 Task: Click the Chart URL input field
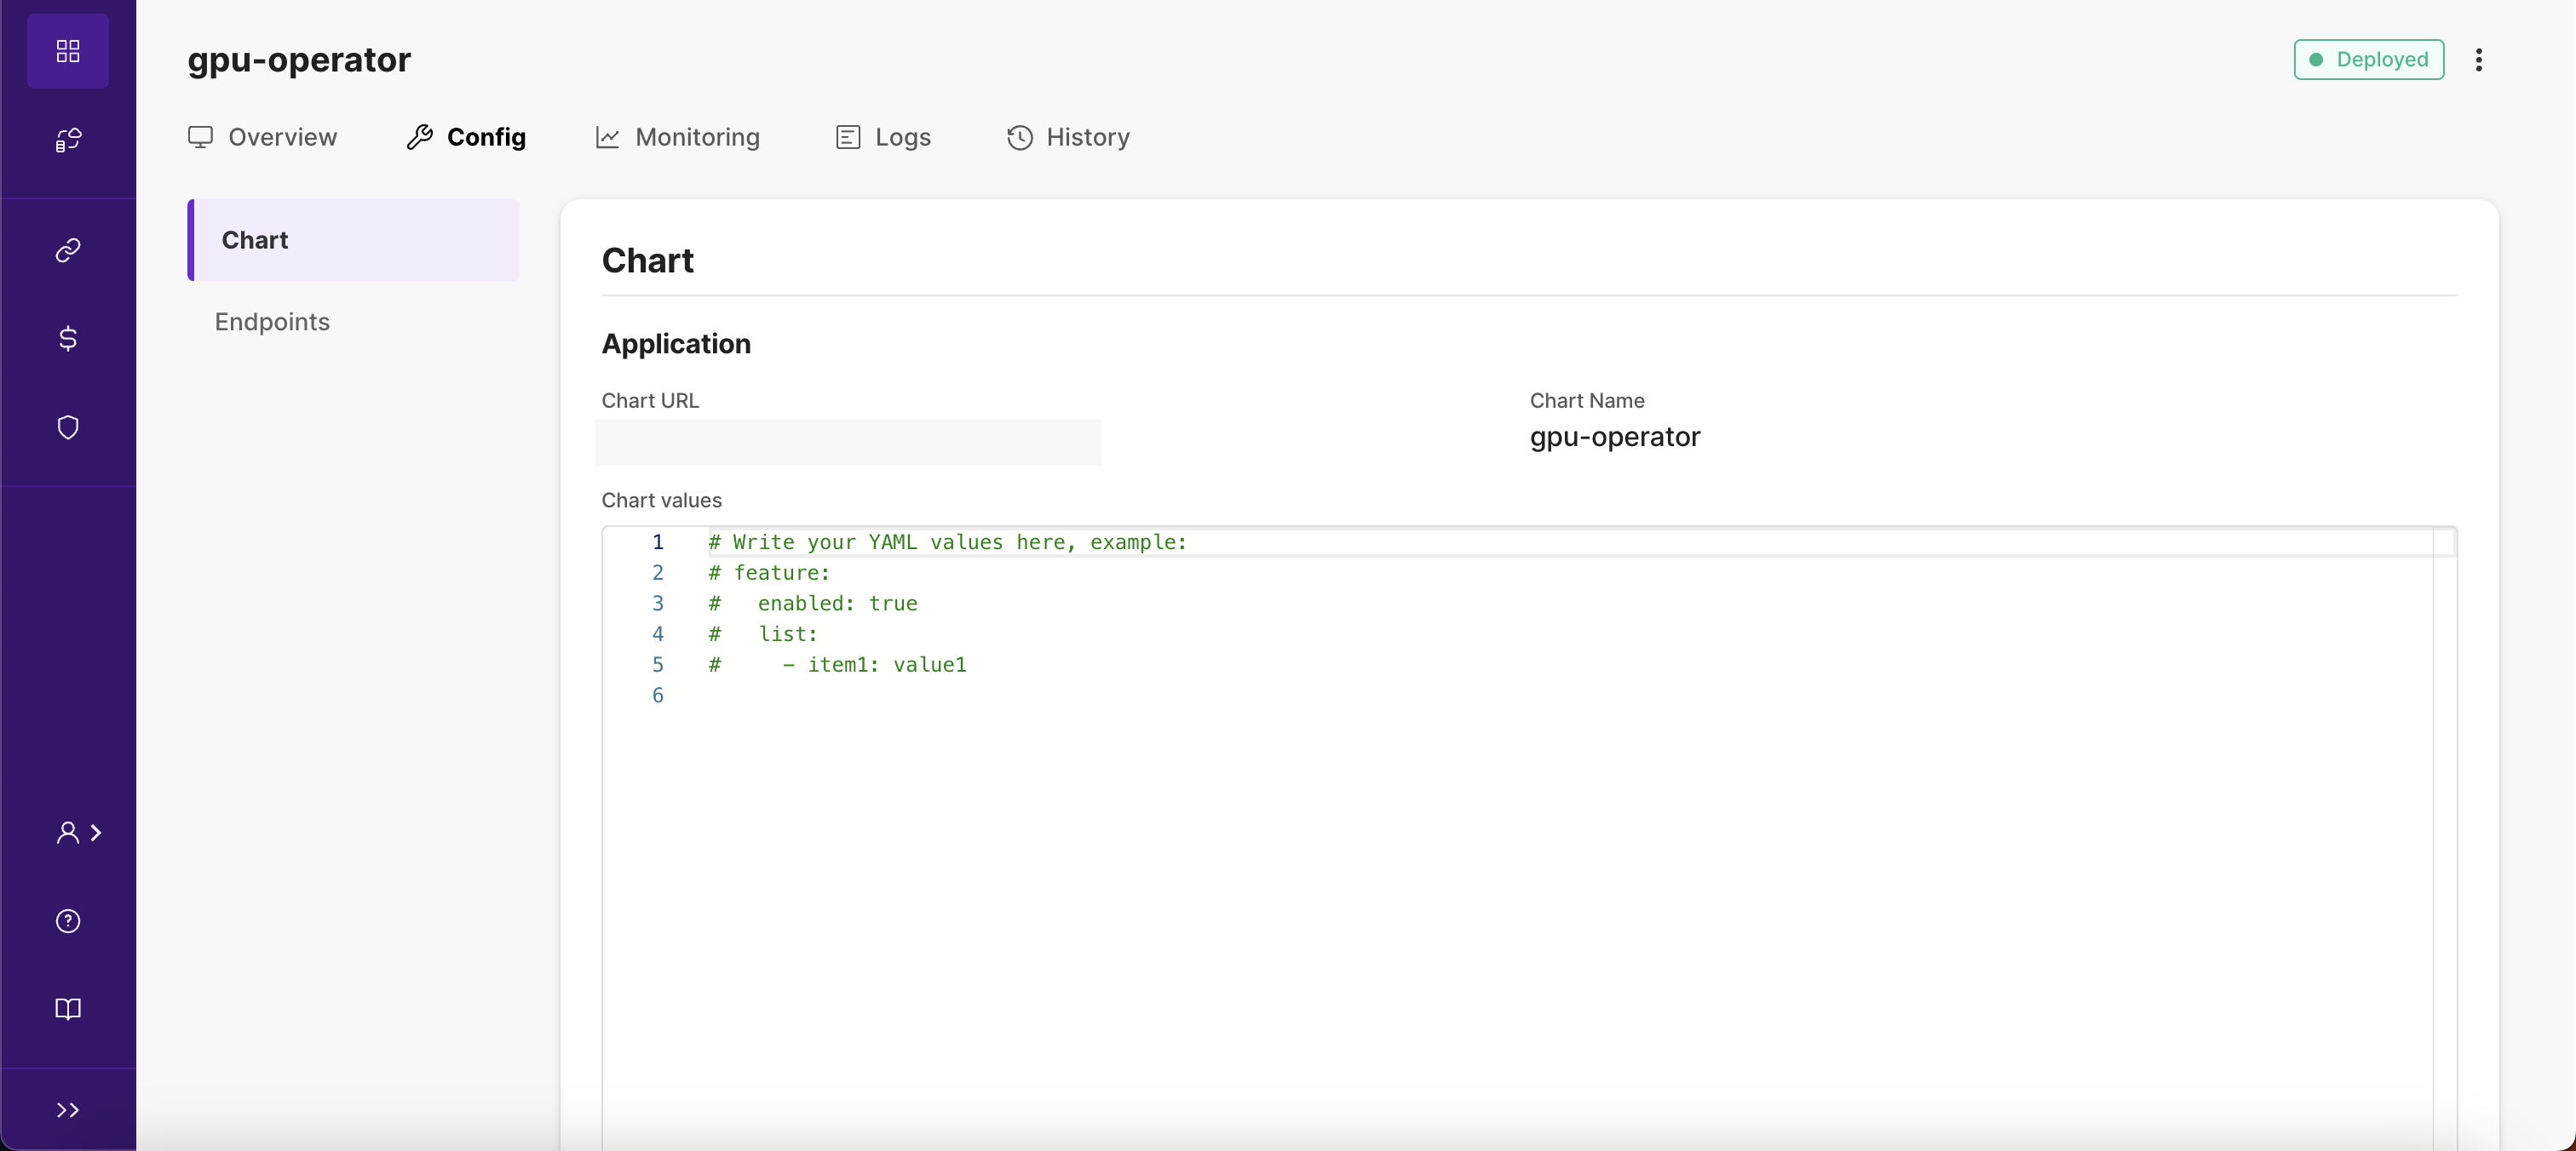coord(848,442)
